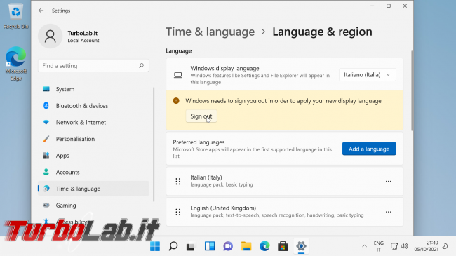This screenshot has height=256, width=456.
Task: Open the Windows Start button
Action: (155, 246)
